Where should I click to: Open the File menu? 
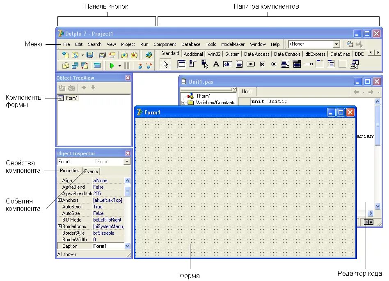click(66, 44)
